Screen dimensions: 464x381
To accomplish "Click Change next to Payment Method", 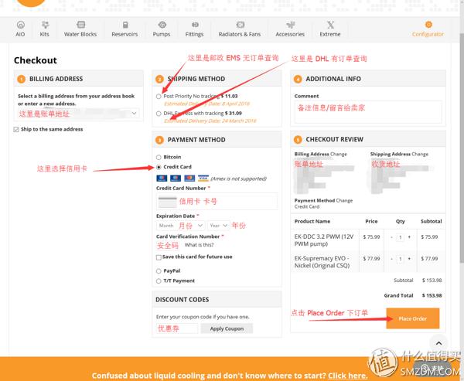I will pos(344,201).
